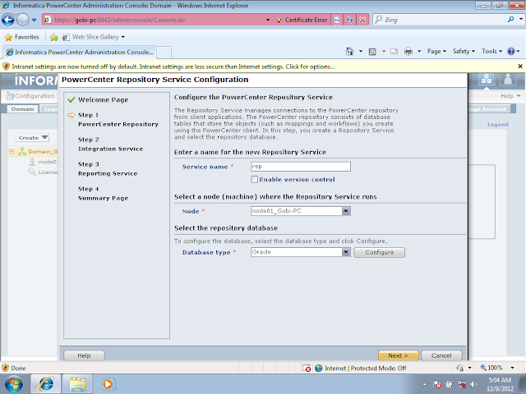Viewport: 526px width, 394px height.
Task: Select Step 4 Summary Page in wizard
Action: [103, 194]
